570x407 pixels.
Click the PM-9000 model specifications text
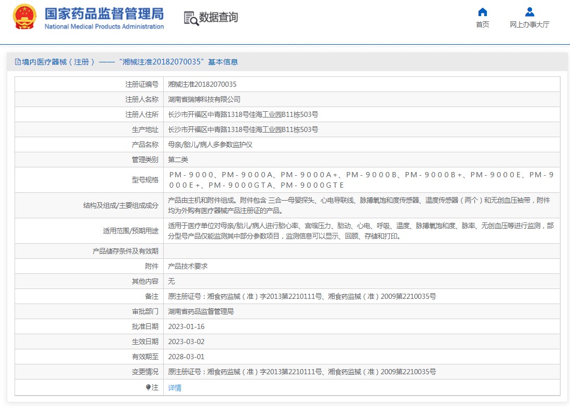click(361, 180)
